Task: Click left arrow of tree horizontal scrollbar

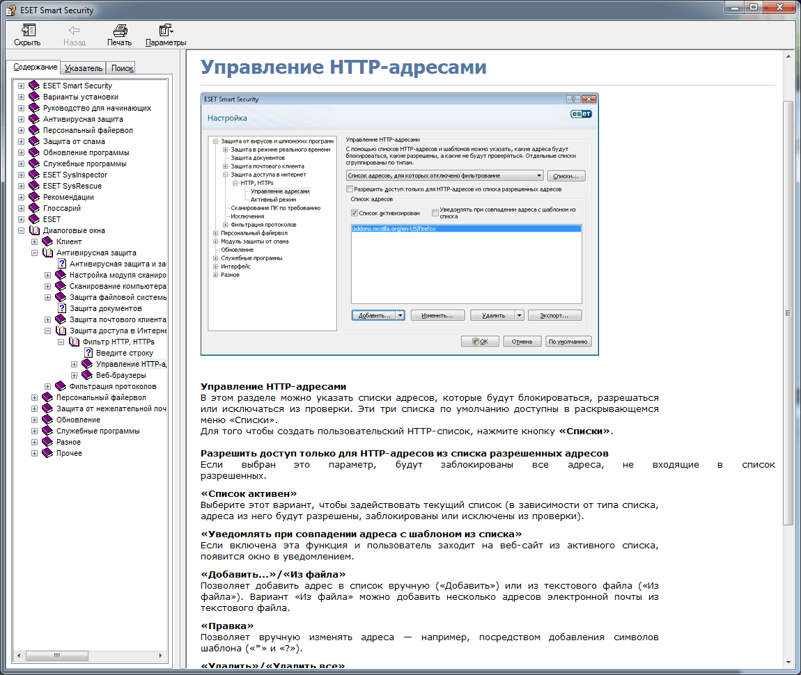Action: click(x=19, y=656)
